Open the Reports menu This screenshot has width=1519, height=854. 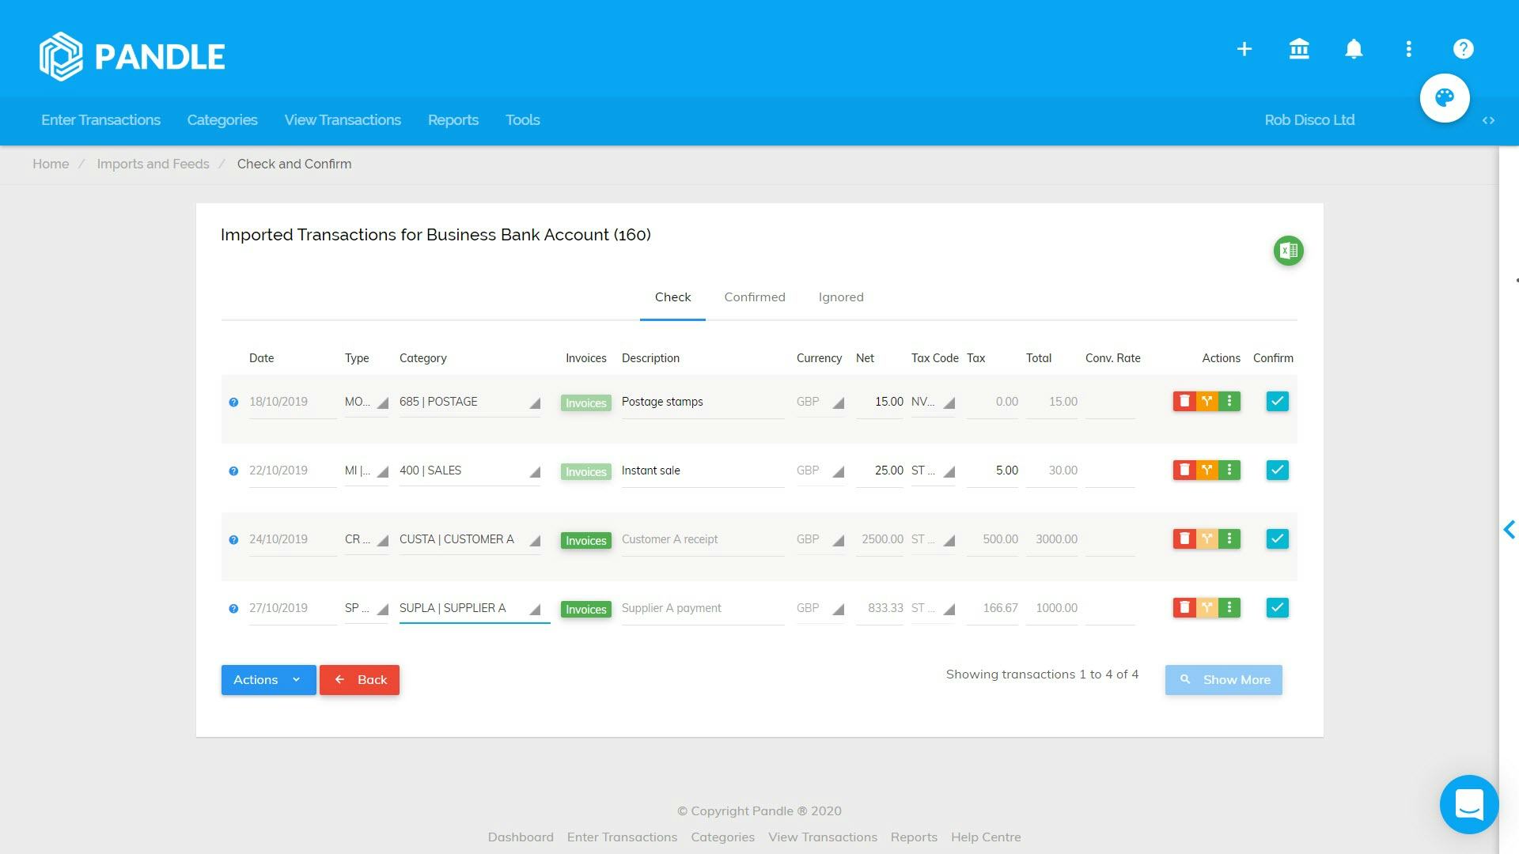(x=453, y=120)
